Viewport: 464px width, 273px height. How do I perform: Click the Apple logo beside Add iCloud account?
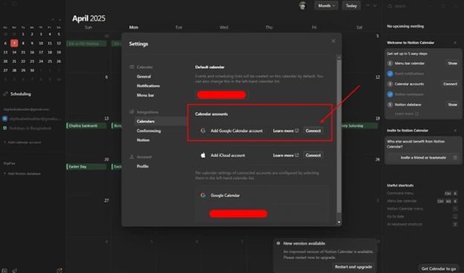click(x=203, y=155)
